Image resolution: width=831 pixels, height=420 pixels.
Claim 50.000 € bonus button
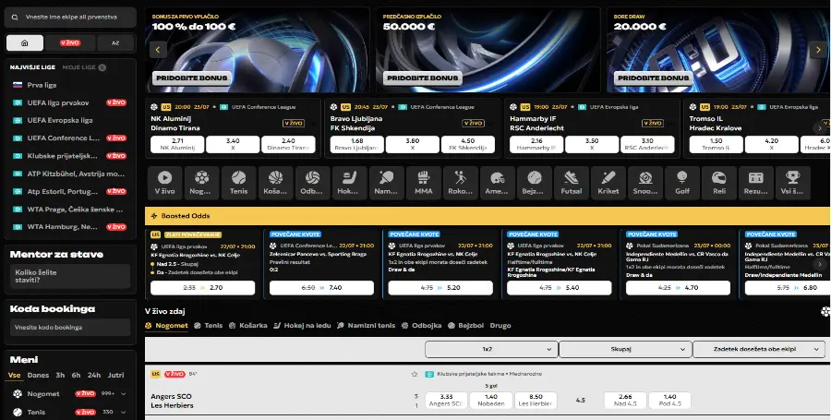[422, 78]
